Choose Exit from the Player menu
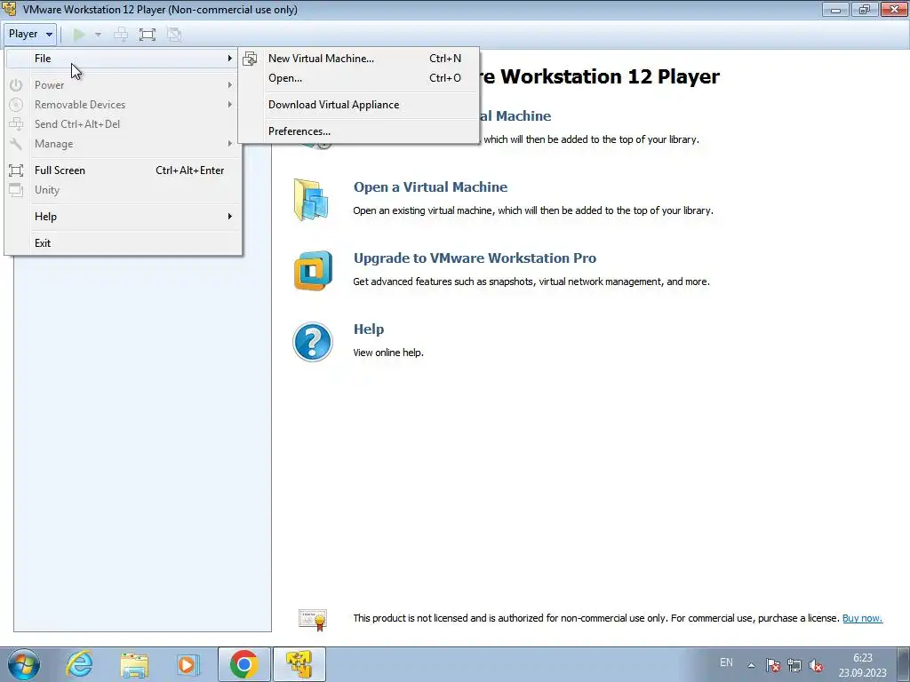The width and height of the screenshot is (910, 682). (123, 243)
